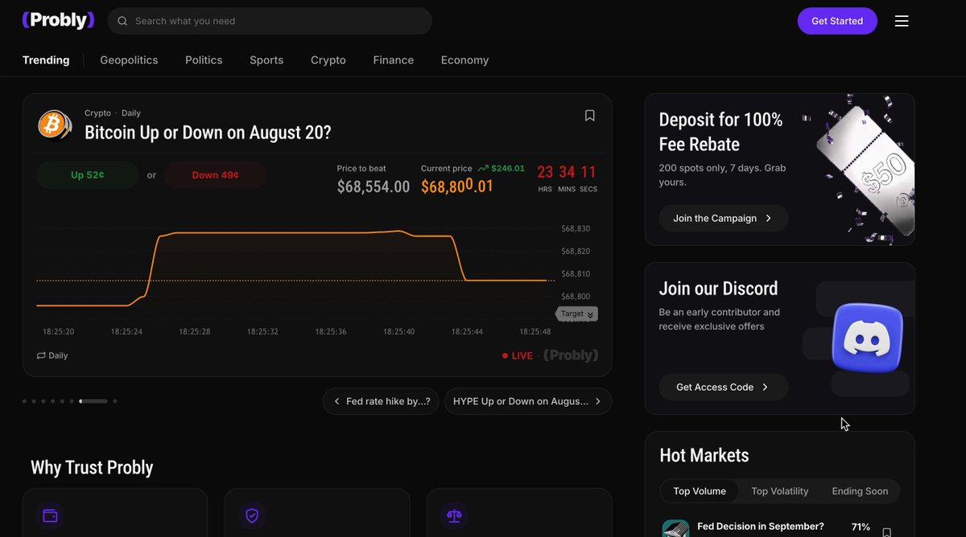966x537 pixels.
Task: Click the Why Trust Probly heading
Action: (92, 468)
